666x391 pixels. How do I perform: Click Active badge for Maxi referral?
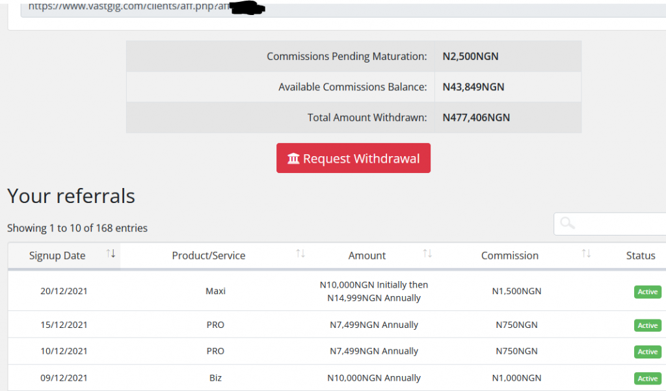[647, 291]
